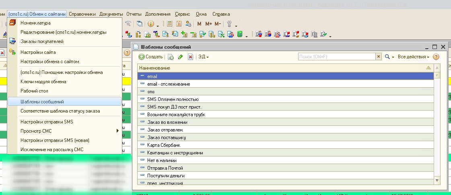
Task: Open the Справочники menu
Action: click(x=82, y=14)
